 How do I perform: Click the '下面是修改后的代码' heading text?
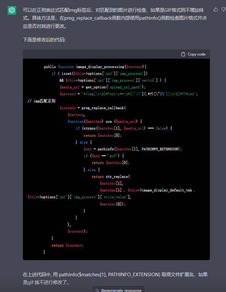tap(44, 40)
